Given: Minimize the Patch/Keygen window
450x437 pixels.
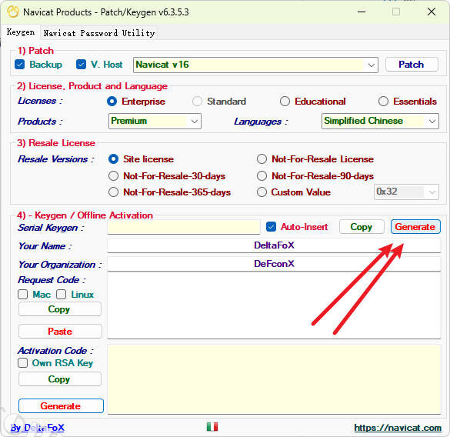Looking at the screenshot, I should coord(362,12).
